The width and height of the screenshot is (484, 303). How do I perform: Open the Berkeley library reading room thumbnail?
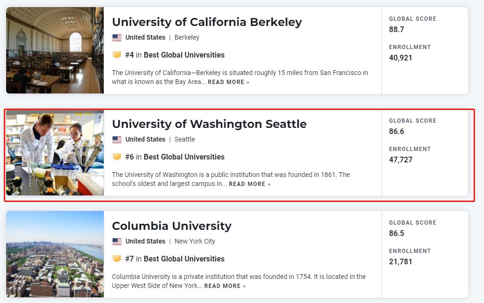tap(55, 50)
